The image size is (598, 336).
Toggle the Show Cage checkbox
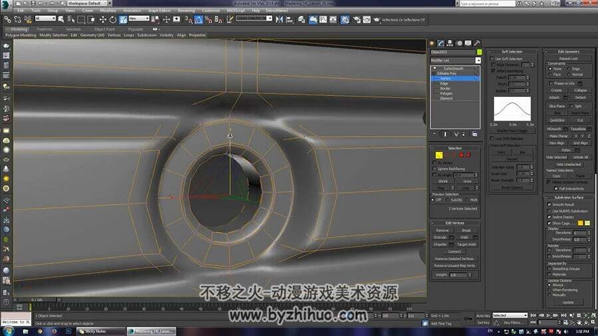tap(549, 223)
